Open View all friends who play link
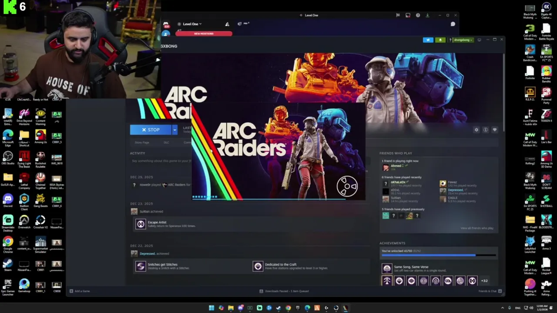Screen dimensions: 557x313 pyautogui.click(x=477, y=228)
